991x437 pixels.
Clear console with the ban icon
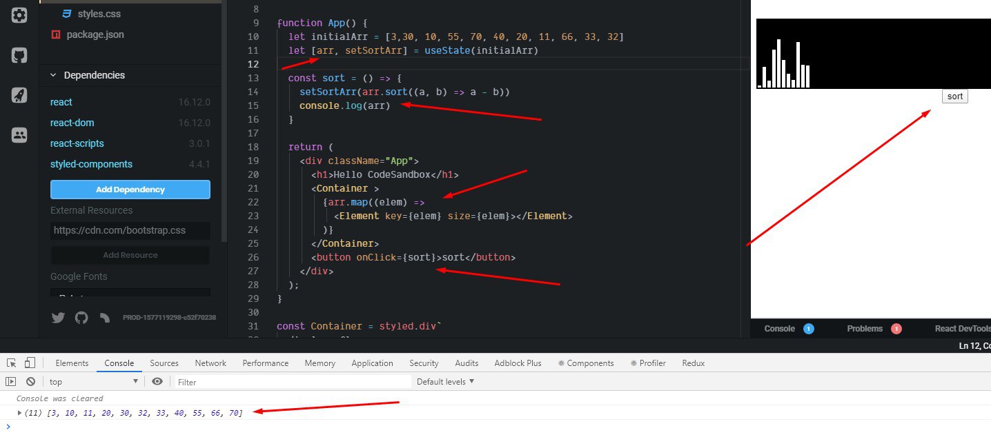(30, 381)
